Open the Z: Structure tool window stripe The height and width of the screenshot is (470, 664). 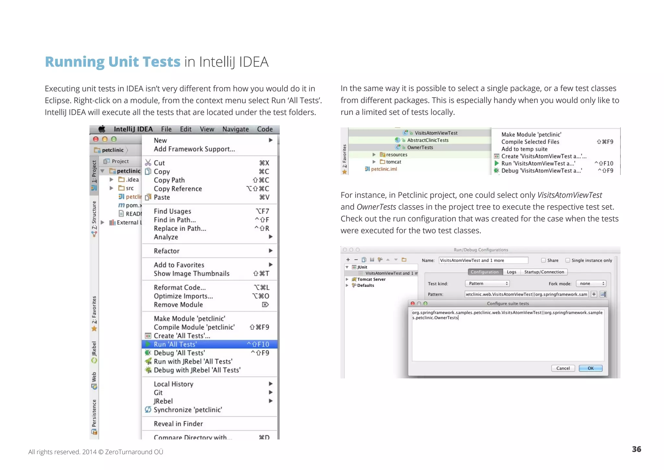pos(94,218)
